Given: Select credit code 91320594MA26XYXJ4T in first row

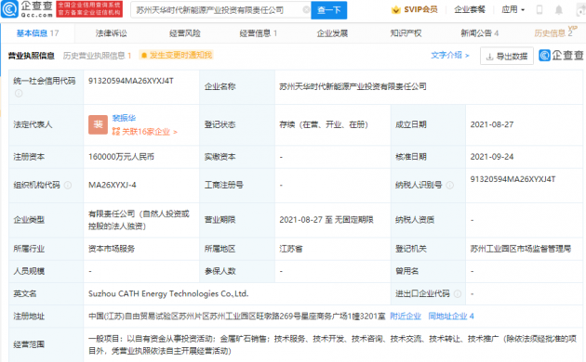Looking at the screenshot, I should click(x=131, y=81).
